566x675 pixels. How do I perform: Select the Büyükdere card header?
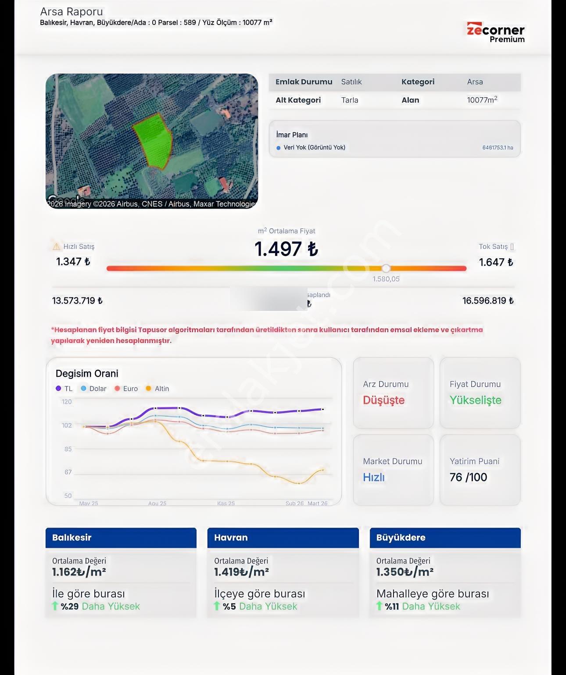tap(445, 538)
